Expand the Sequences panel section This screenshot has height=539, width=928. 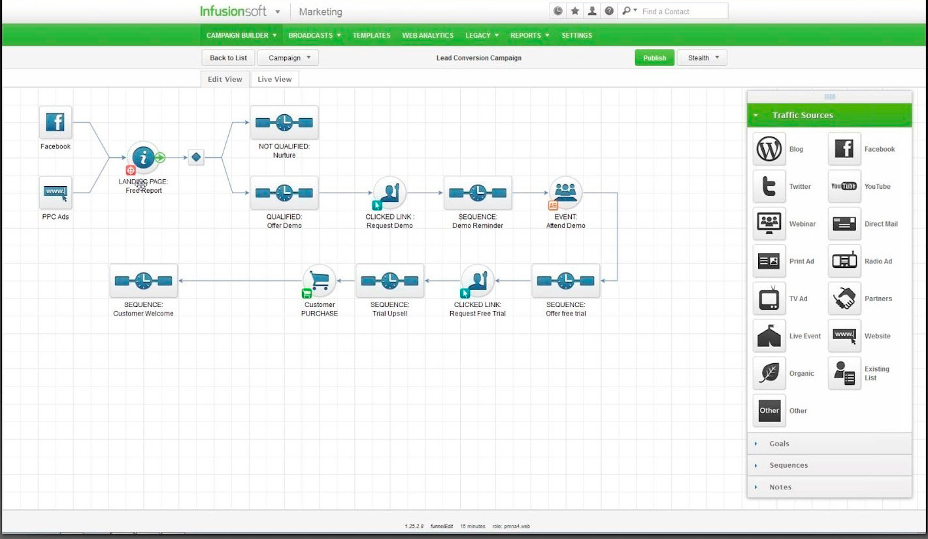point(829,465)
